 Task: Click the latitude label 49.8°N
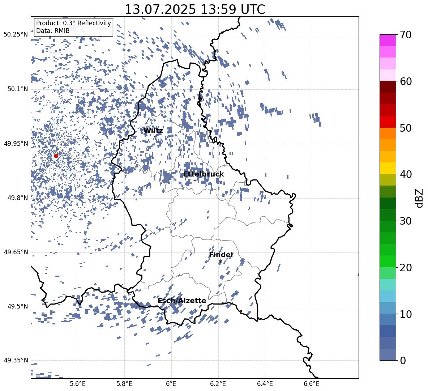pos(18,198)
